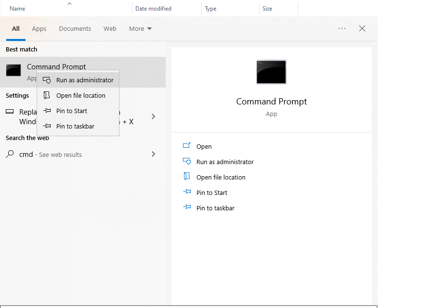The width and height of the screenshot is (445, 308).
Task: Choose Run as administrator in context menu
Action: [x=78, y=80]
